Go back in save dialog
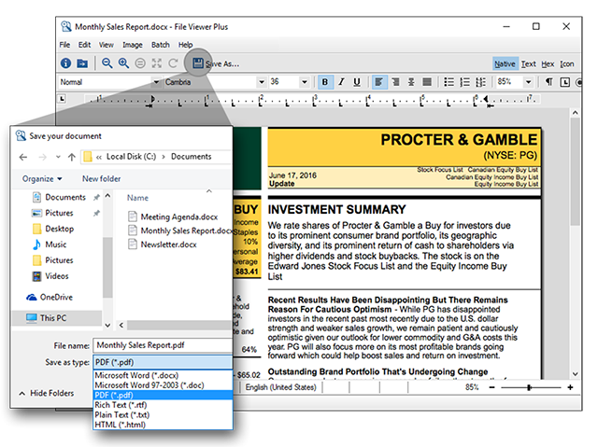The height and width of the screenshot is (447, 598). tap(23, 157)
